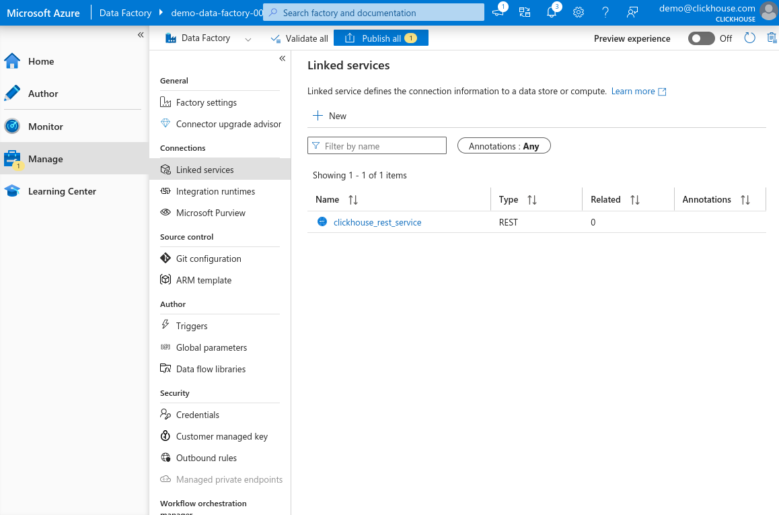Launch Azure Cloud Shell

pyautogui.click(x=498, y=11)
